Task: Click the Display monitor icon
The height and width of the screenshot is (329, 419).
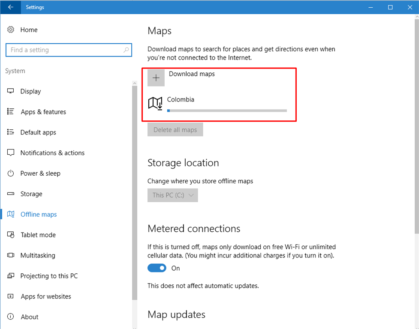Action: click(11, 91)
